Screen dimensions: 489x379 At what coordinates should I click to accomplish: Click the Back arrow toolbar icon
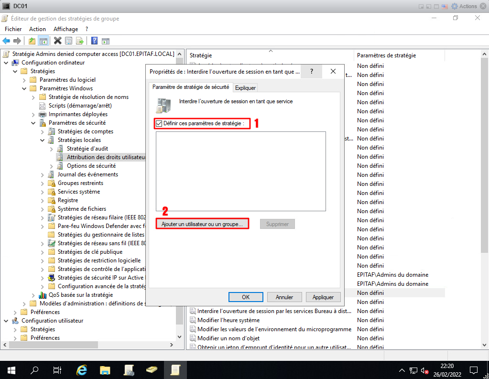click(x=6, y=41)
